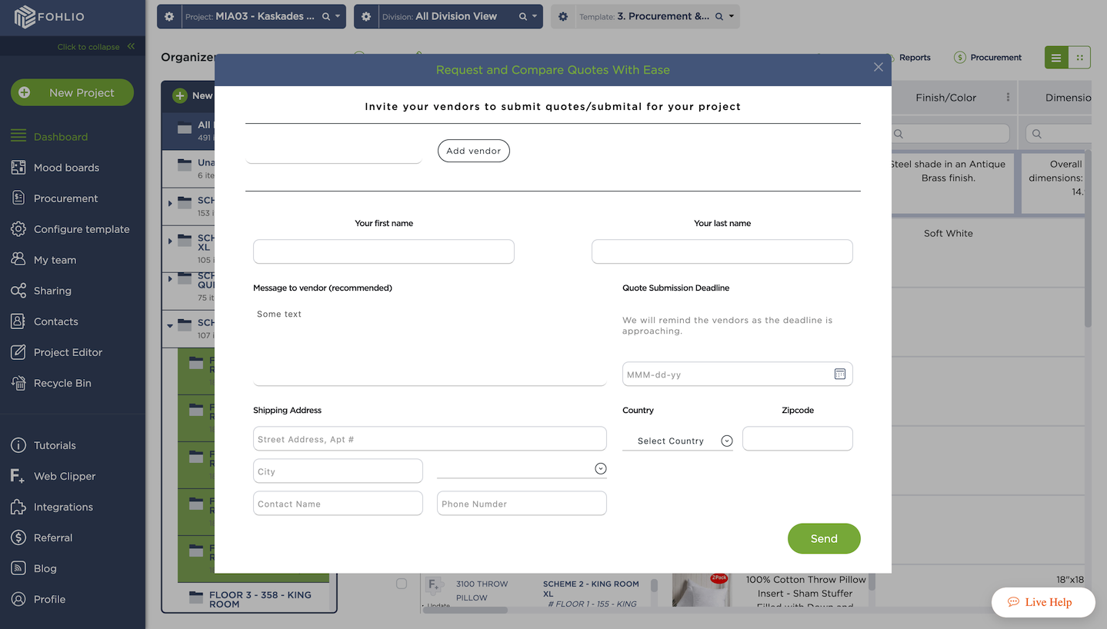Open the Mood boards sidebar icon
The height and width of the screenshot is (629, 1107).
coord(18,168)
